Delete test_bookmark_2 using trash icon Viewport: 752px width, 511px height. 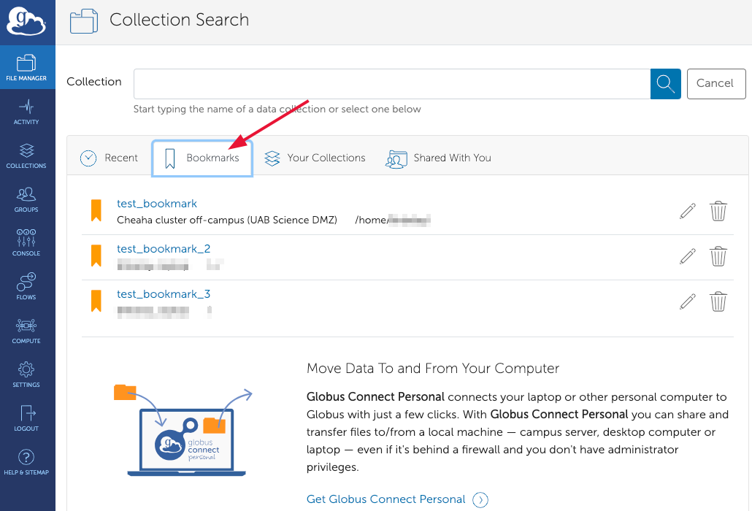[718, 256]
